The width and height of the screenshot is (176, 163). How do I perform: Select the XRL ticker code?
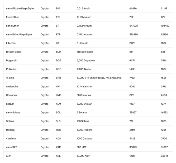pyautogui.click(x=58, y=156)
